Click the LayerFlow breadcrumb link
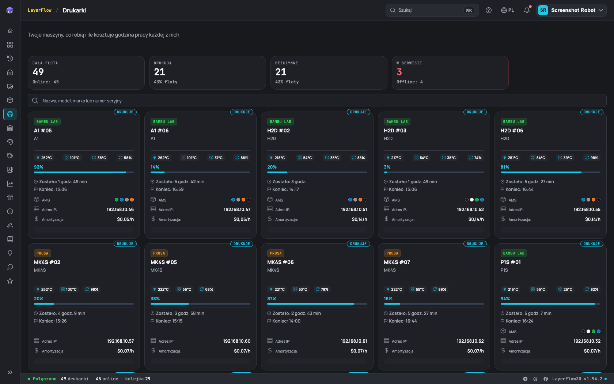 (39, 10)
